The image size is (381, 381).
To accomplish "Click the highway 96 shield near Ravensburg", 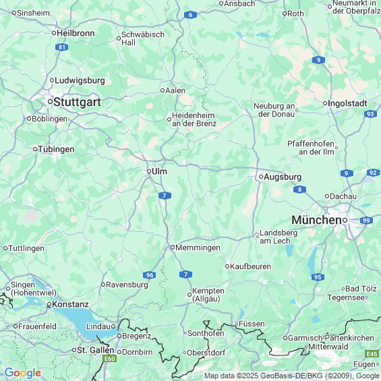I will click(x=150, y=275).
